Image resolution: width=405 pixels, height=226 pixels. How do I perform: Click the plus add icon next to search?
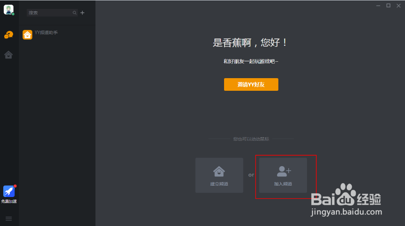tap(82, 13)
